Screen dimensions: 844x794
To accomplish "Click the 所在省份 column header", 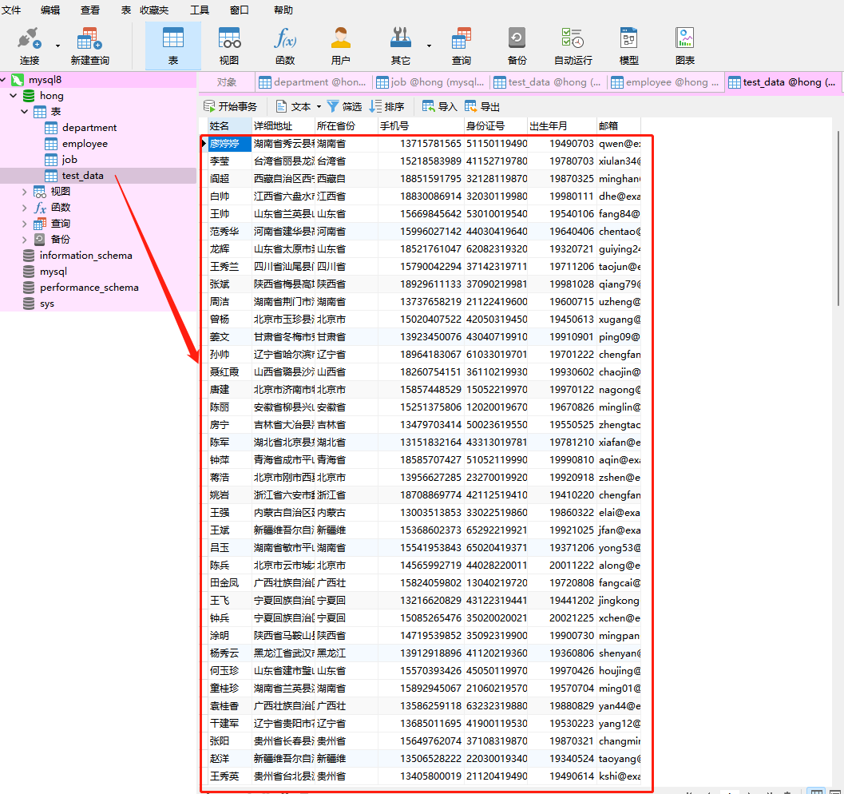I will [x=346, y=126].
